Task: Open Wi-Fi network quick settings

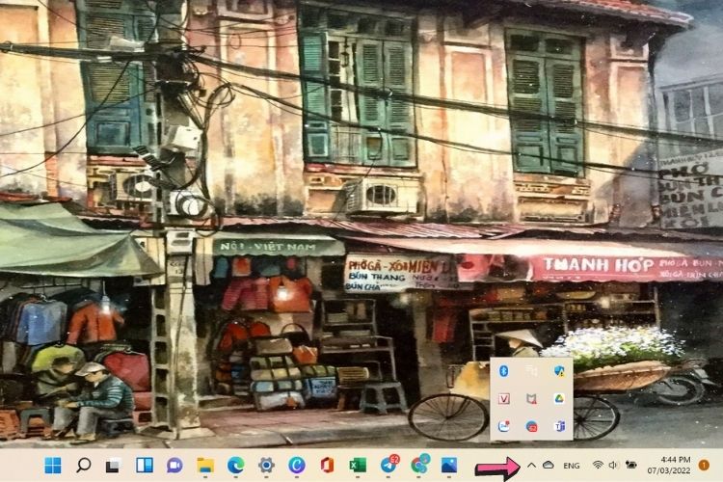Action: [x=598, y=465]
